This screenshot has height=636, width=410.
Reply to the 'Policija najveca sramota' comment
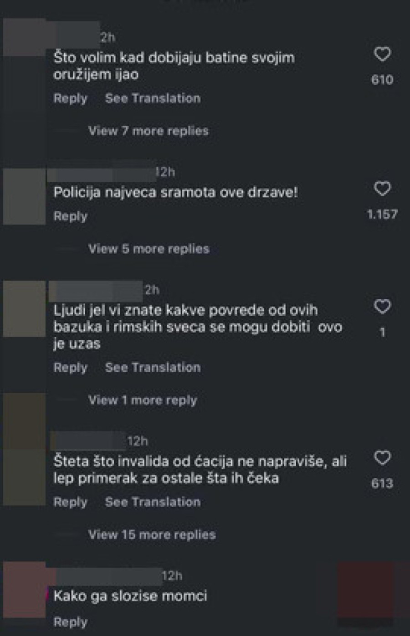70,216
